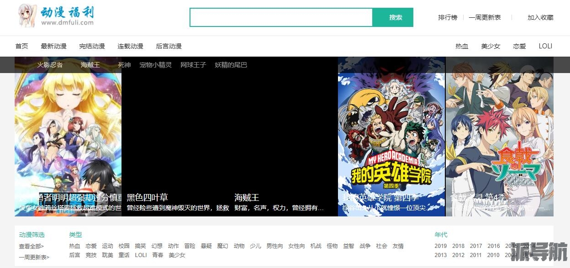Select year 2017 under 年代
This screenshot has height=268, width=570.
pyautogui.click(x=476, y=246)
